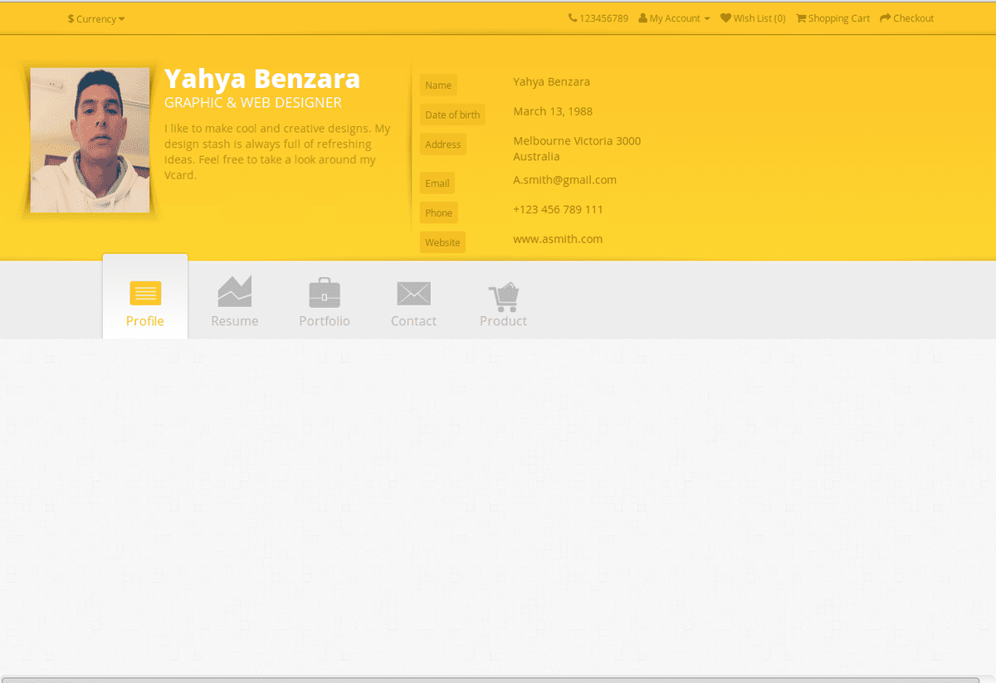Select the Contact envelope icon
This screenshot has width=996, height=683.
coord(413,294)
